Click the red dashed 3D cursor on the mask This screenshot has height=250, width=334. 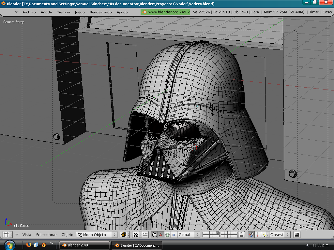193,147
